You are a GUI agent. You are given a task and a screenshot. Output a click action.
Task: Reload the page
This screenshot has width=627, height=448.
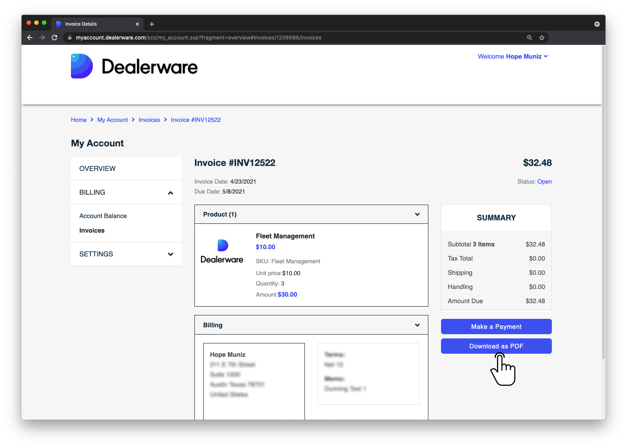coord(54,38)
